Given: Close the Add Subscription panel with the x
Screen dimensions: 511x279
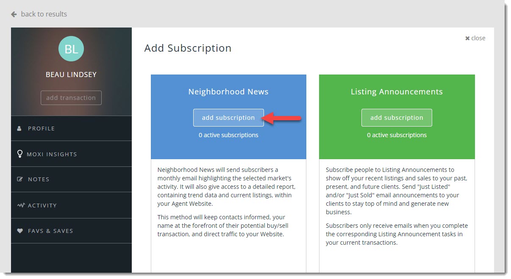Looking at the screenshot, I should [x=467, y=38].
